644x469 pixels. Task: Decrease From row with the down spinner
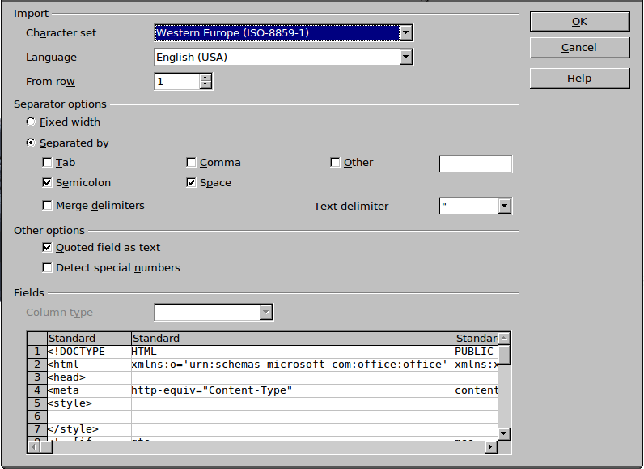pyautogui.click(x=205, y=85)
